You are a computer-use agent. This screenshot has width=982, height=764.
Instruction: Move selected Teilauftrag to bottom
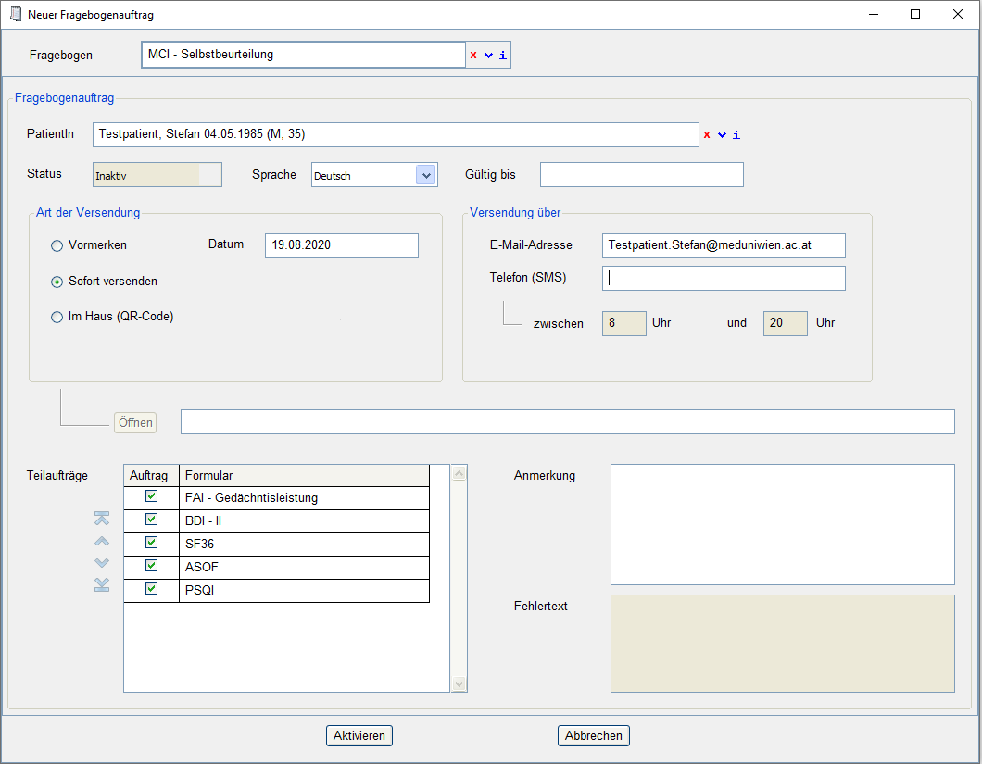[102, 584]
